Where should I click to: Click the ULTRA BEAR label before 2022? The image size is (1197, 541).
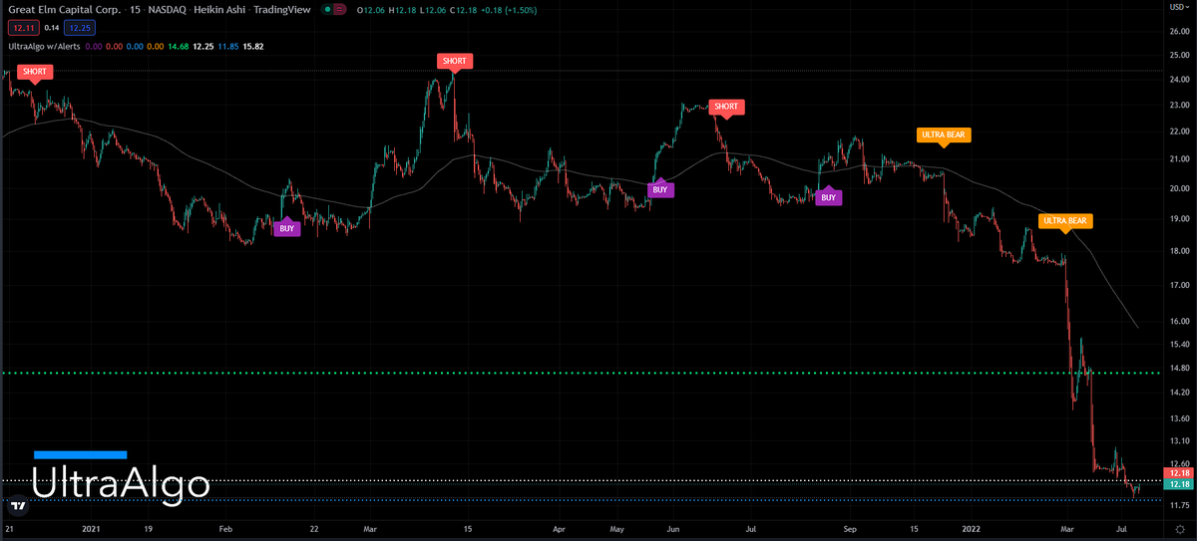[x=944, y=135]
